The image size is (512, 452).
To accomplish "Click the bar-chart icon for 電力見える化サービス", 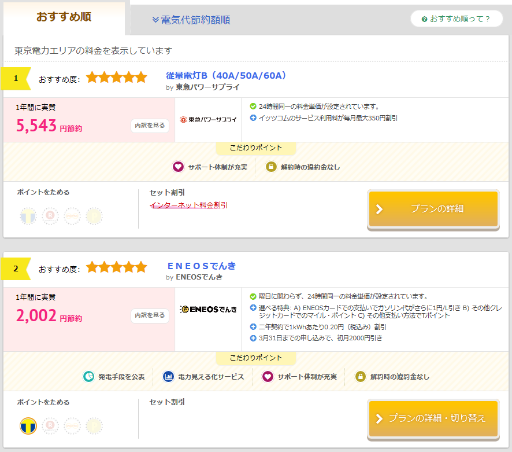I will (x=169, y=377).
